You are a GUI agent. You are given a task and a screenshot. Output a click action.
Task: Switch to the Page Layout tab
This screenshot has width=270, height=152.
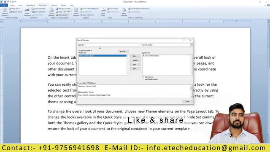31,5
